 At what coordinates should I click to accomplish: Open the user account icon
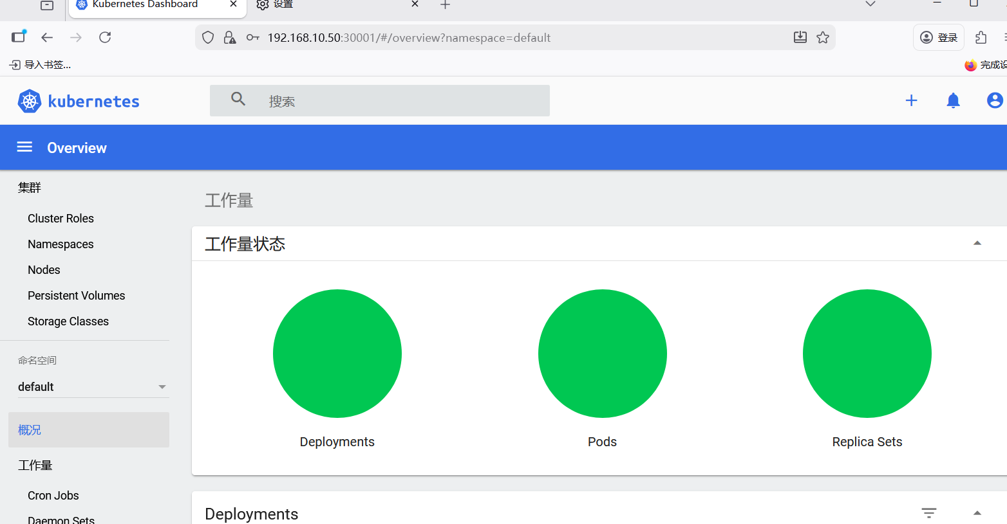pyautogui.click(x=995, y=100)
